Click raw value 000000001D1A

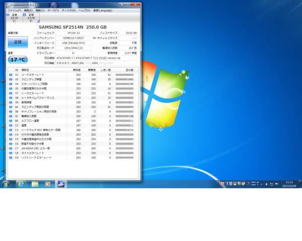click(124, 130)
